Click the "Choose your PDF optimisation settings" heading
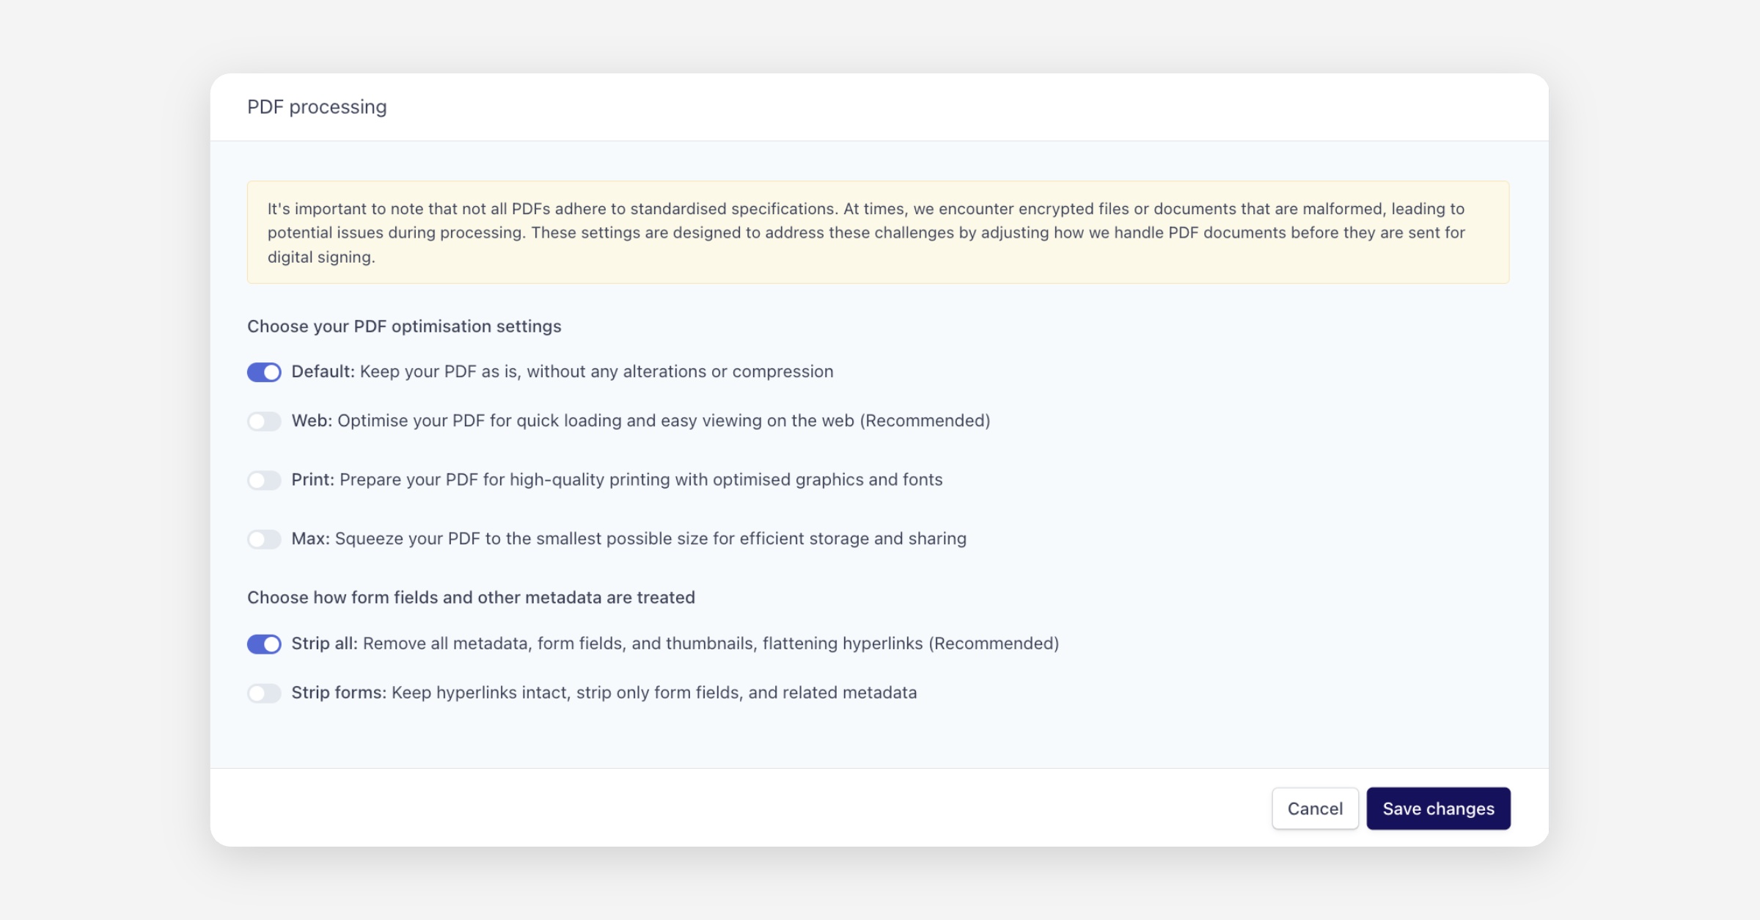 tap(404, 326)
